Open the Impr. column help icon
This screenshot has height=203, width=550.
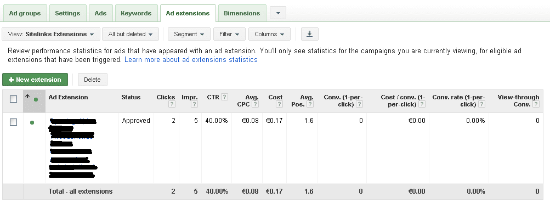(x=194, y=104)
